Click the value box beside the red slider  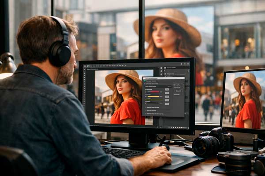coord(167,93)
